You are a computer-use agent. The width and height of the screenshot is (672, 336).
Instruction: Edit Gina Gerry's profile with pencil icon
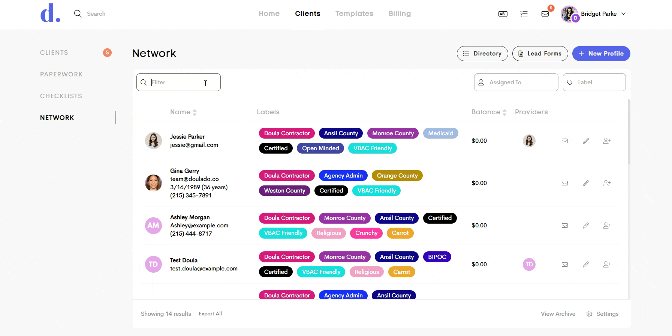[x=586, y=183]
